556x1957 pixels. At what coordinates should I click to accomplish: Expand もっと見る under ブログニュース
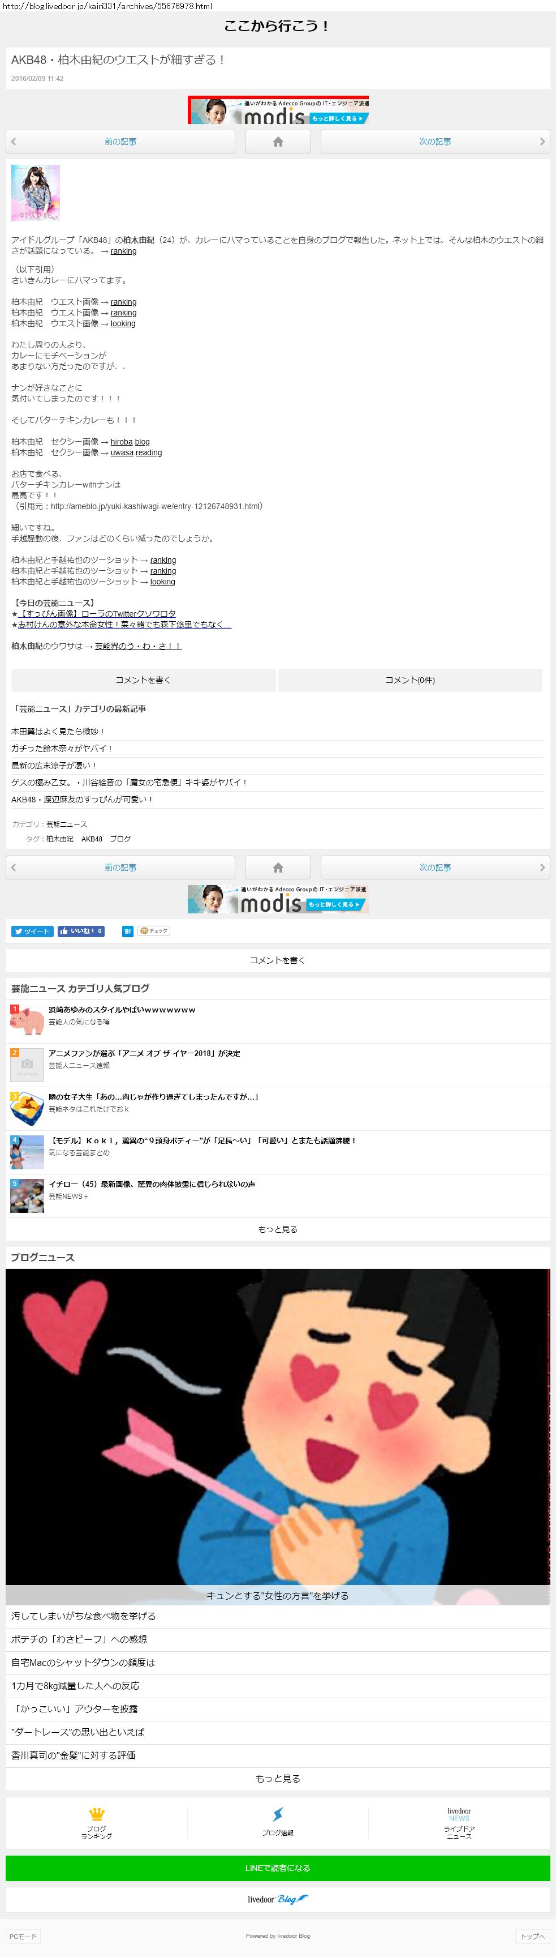tap(278, 1779)
